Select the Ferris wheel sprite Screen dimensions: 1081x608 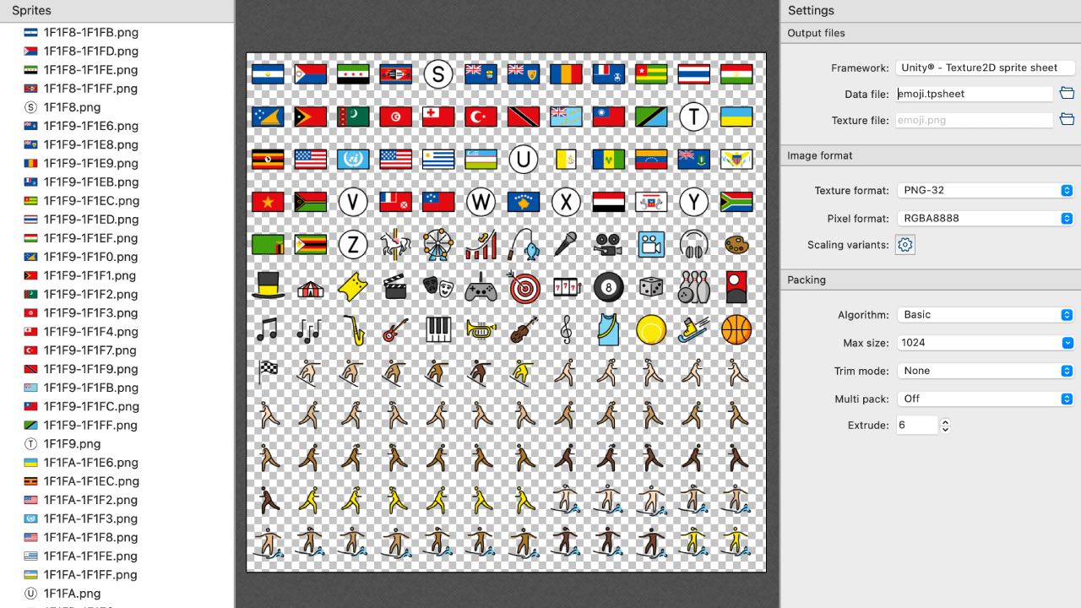click(438, 245)
